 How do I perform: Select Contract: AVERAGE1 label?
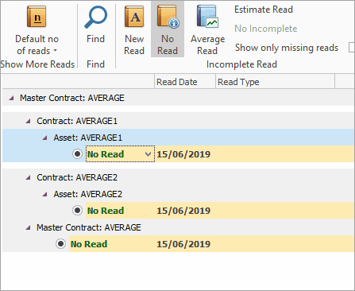pos(77,121)
